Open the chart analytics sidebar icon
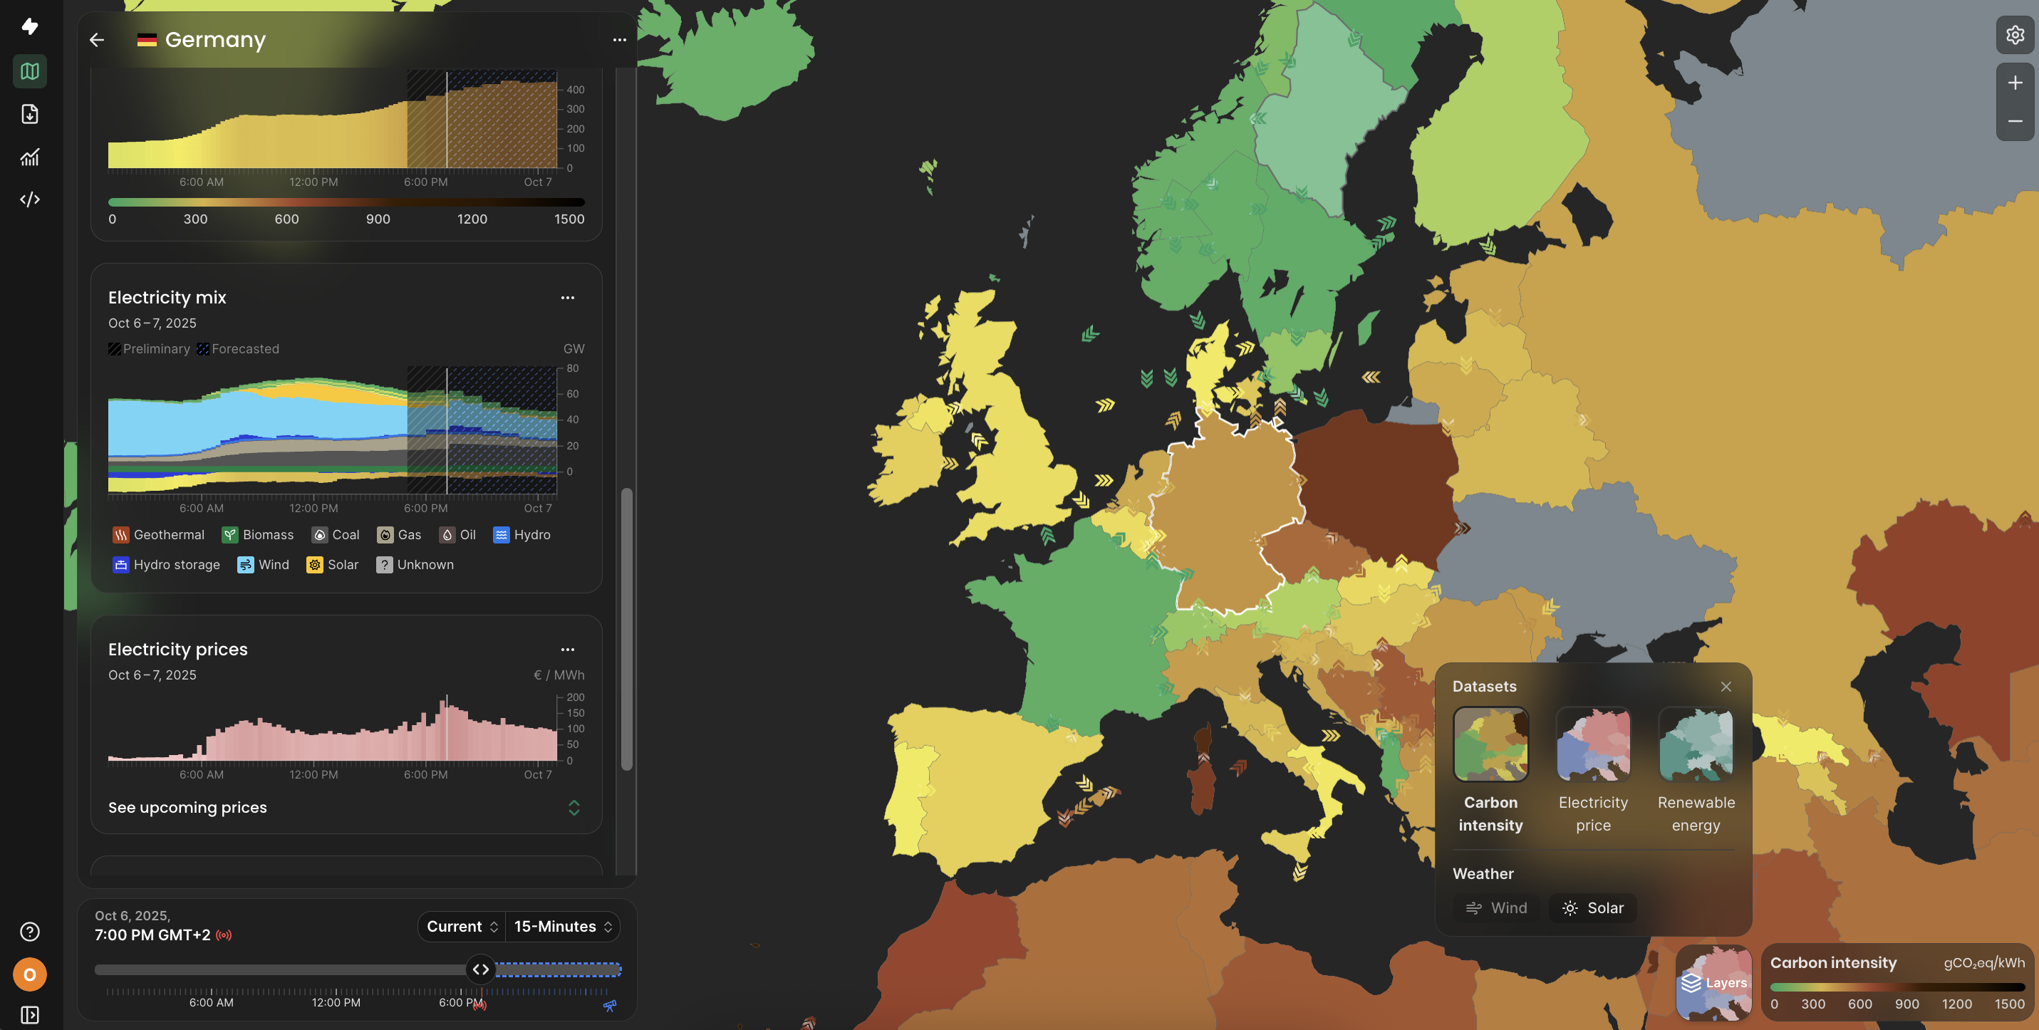The image size is (2039, 1030). (29, 157)
